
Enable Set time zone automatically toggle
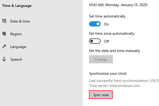[x=95, y=41]
